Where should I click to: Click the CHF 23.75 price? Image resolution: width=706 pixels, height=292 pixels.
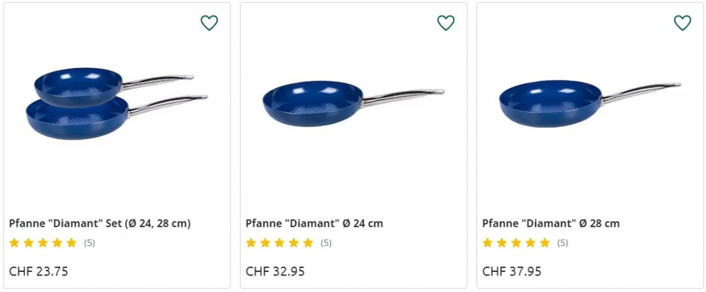click(x=39, y=271)
